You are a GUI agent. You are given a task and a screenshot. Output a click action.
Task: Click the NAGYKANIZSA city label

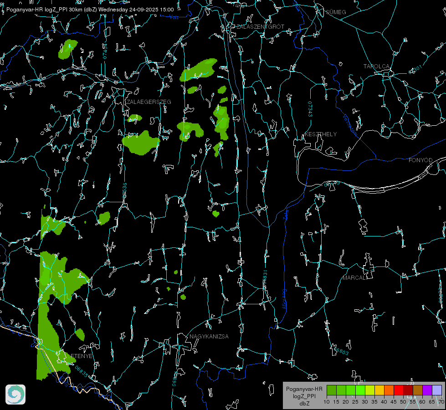pyautogui.click(x=209, y=336)
